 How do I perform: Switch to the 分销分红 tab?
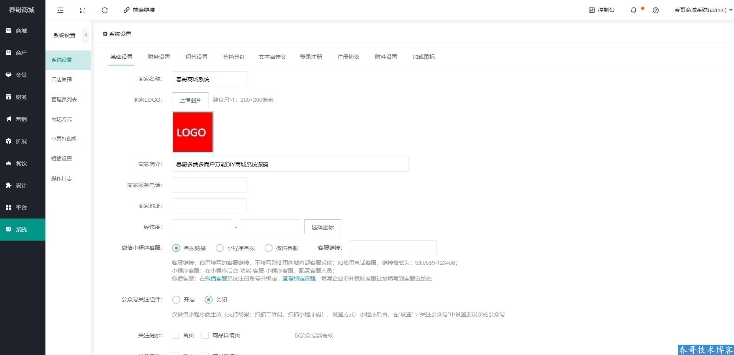point(234,57)
